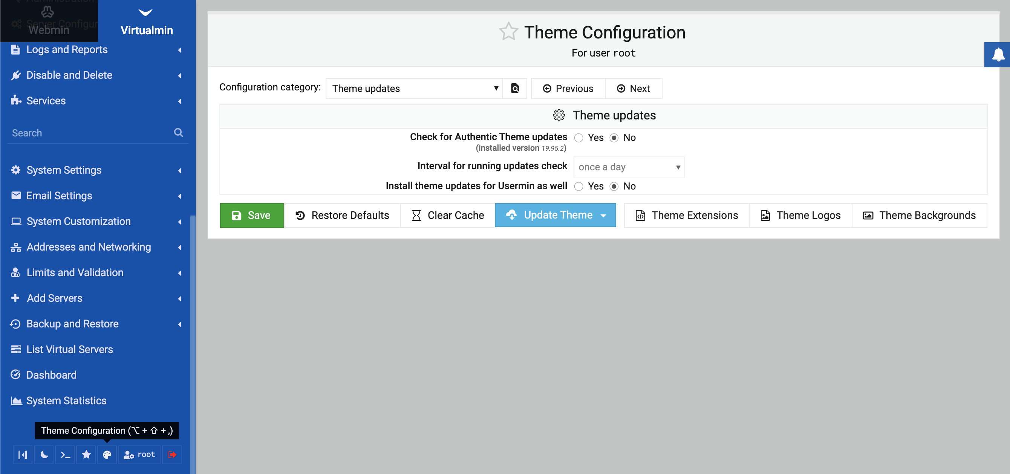Open the update interval dropdown

tap(629, 167)
